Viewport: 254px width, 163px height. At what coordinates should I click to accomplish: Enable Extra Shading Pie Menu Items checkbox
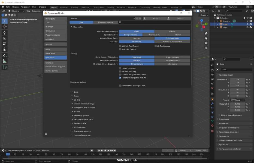click(x=120, y=75)
